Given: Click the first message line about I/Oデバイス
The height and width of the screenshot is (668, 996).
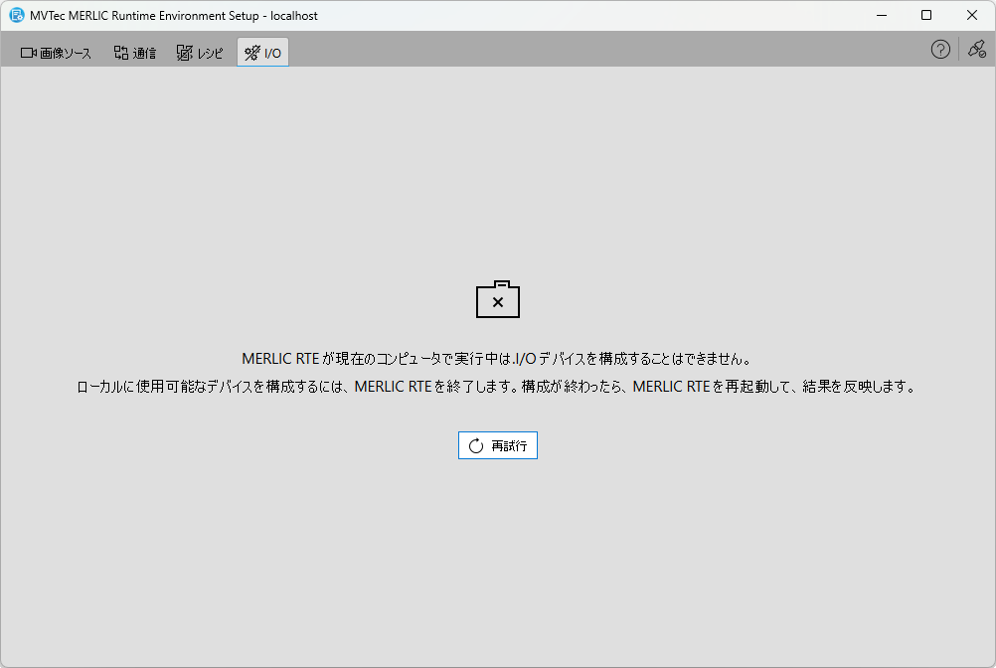Looking at the screenshot, I should tap(497, 359).
